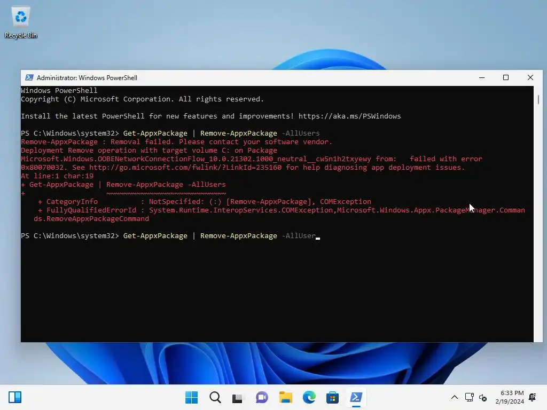Click the "Removal failed" error line

click(x=176, y=142)
